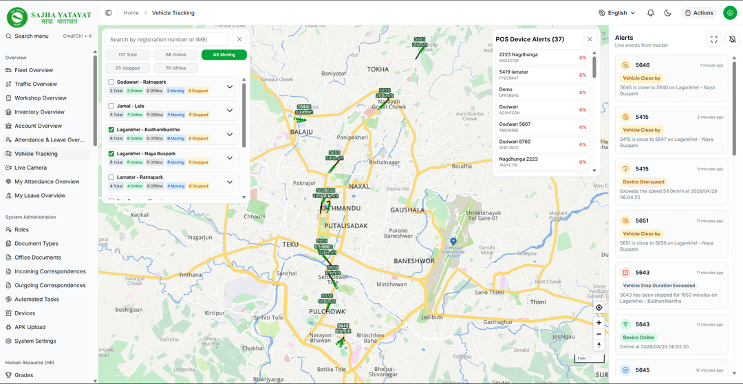Click the Grades trophy icon
Viewport: 743px width, 384px height.
[x=8, y=375]
